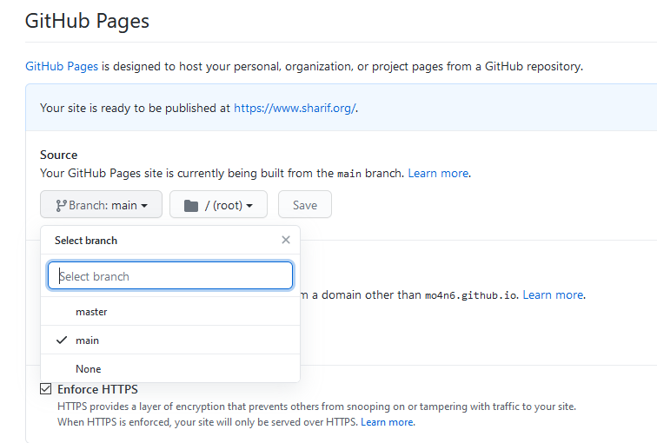Open the Branch: main dropdown
Viewport: 657px width, 443px height.
click(101, 205)
